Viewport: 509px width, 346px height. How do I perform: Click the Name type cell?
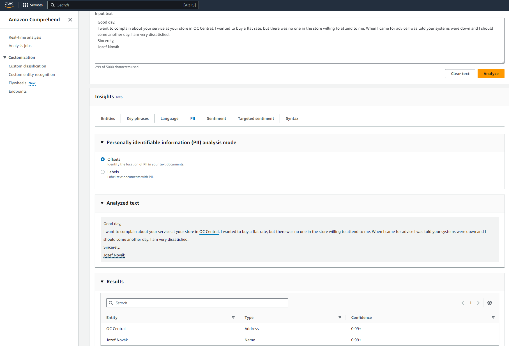coord(250,340)
